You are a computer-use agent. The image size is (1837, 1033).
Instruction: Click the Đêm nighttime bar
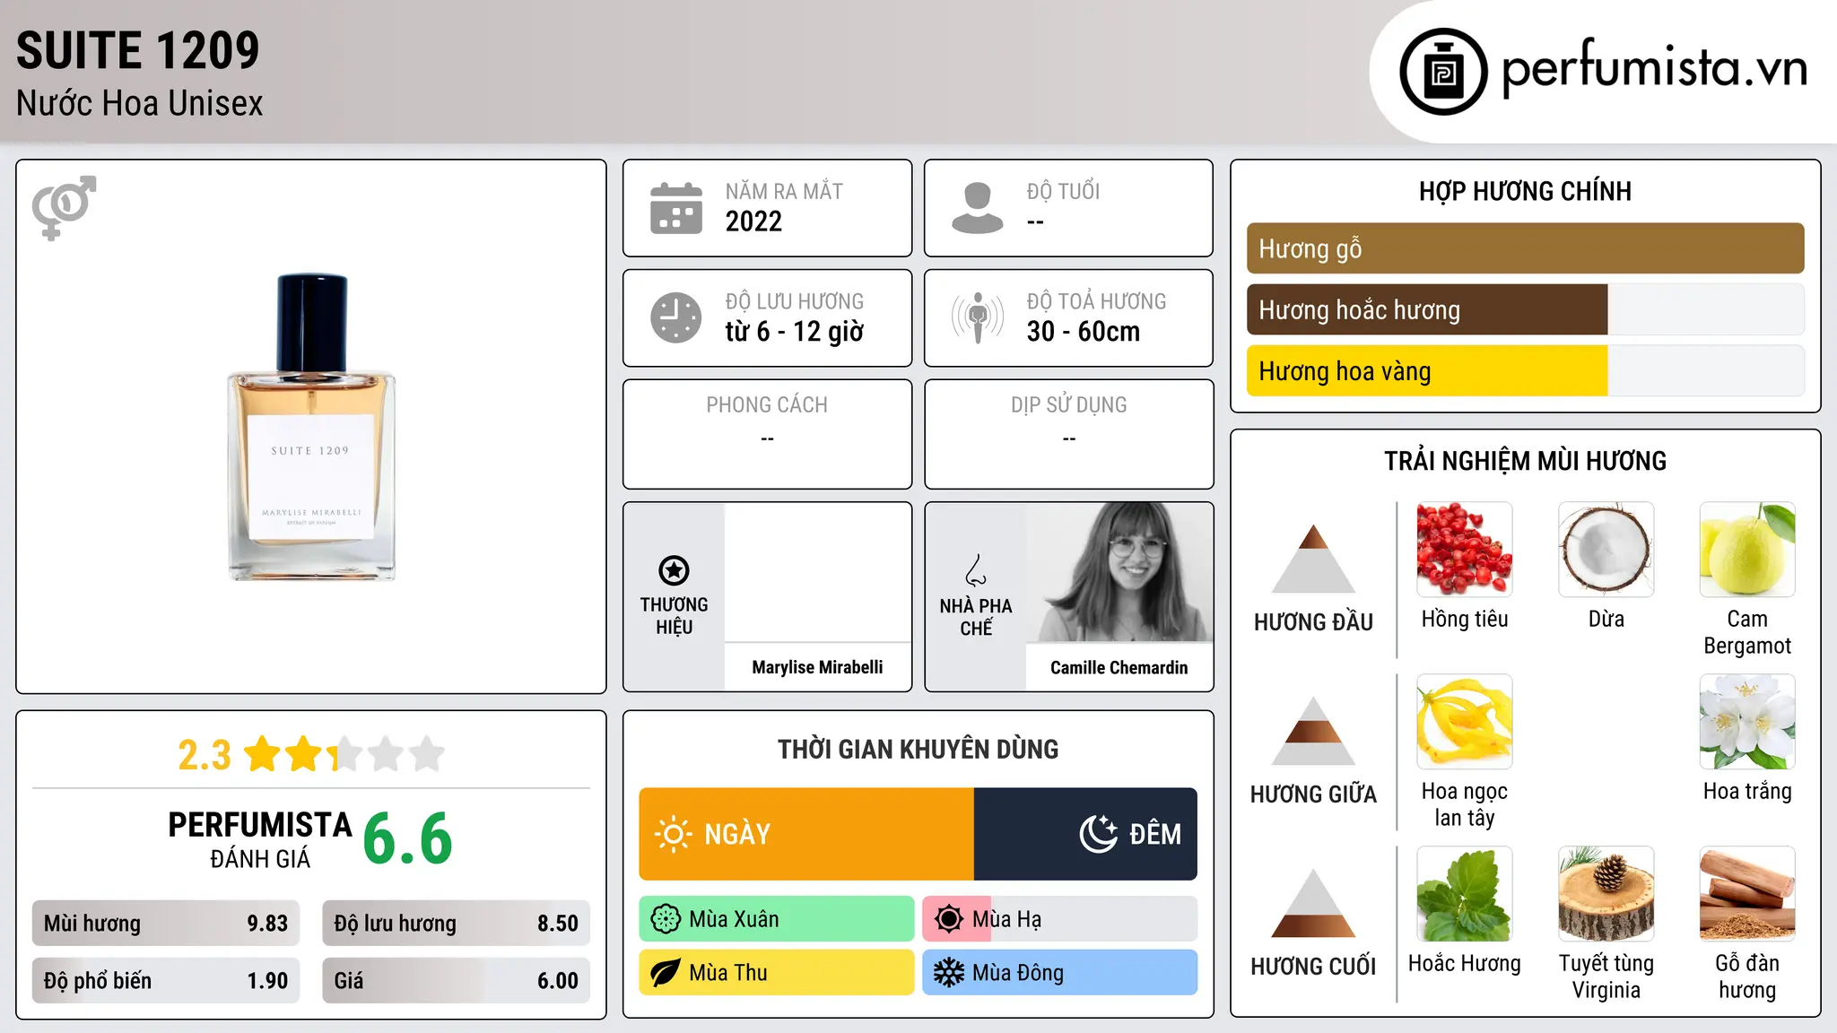point(1085,834)
